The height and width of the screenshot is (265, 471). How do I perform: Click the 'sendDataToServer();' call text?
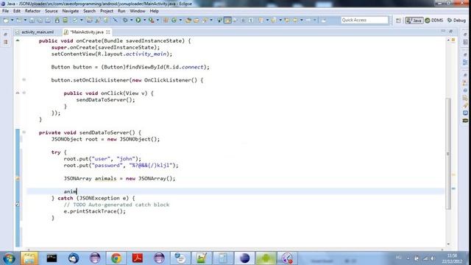[x=105, y=100]
